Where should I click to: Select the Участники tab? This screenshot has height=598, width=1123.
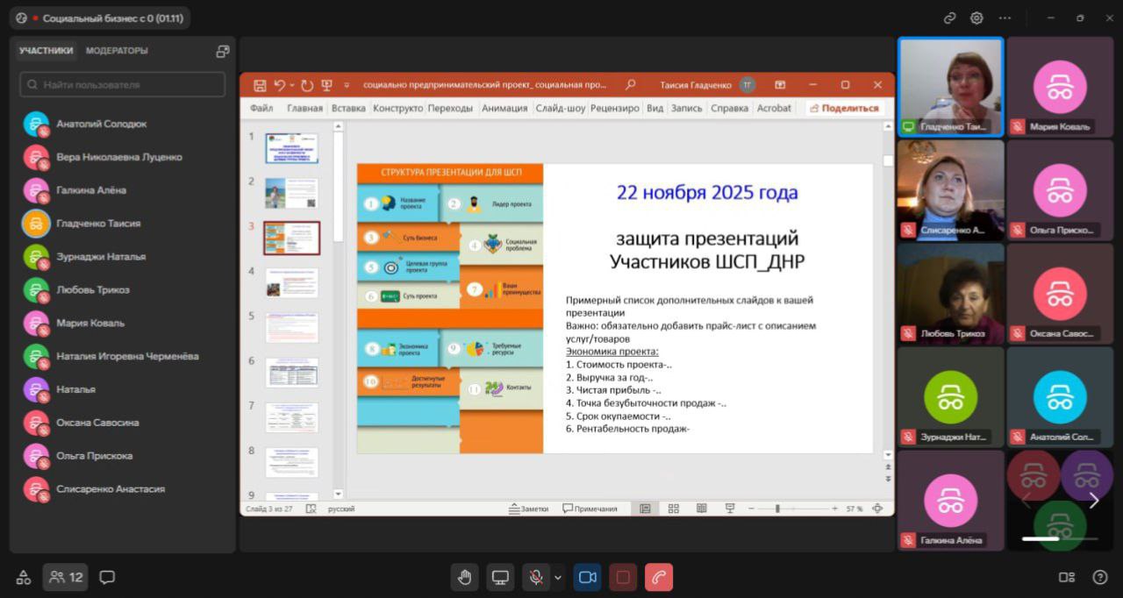46,51
